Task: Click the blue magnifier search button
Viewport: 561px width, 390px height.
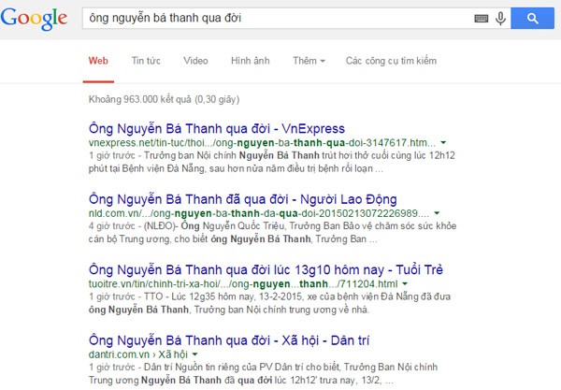Action: pos(532,19)
